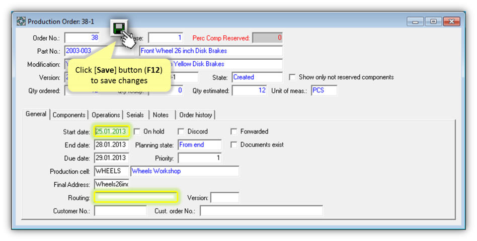
Task: Minimize the Production Order window
Action: coord(416,22)
